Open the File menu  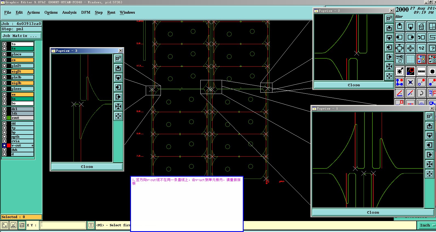click(8, 12)
